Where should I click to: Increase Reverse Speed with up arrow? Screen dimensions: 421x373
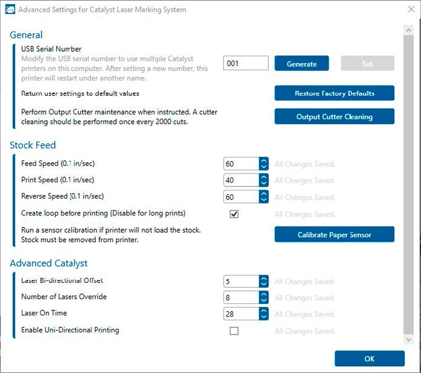(264, 194)
